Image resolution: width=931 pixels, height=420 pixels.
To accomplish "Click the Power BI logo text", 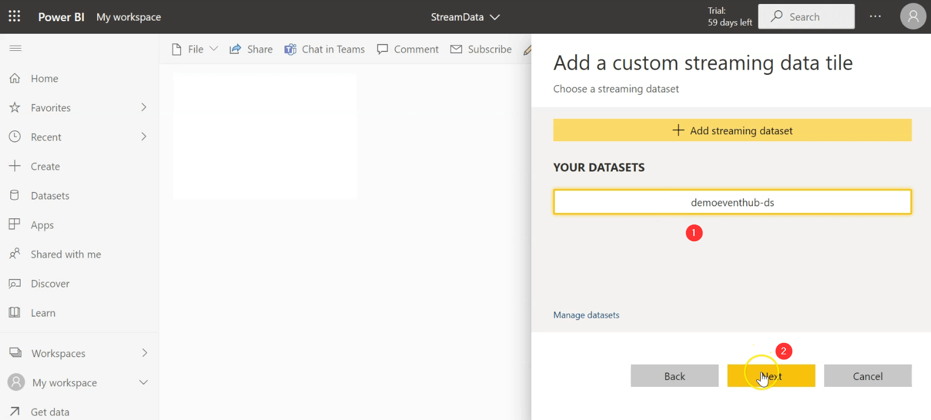I will click(x=61, y=17).
